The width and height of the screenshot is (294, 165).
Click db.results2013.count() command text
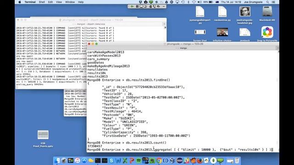[x=146, y=143]
